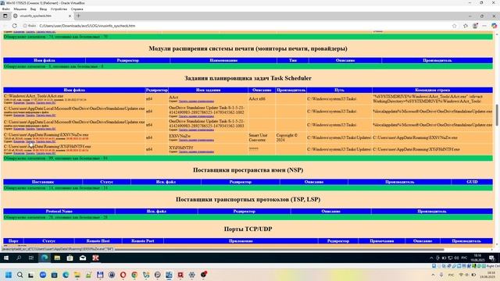The image size is (500, 281).
Task: Open the guest notification center icon
Action: [x=492, y=258]
